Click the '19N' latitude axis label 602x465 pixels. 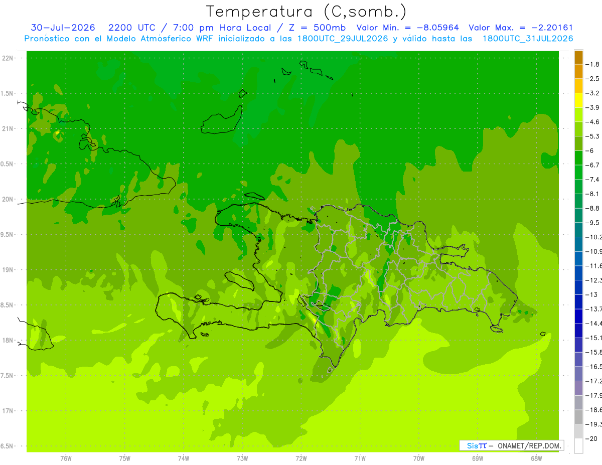coord(8,270)
